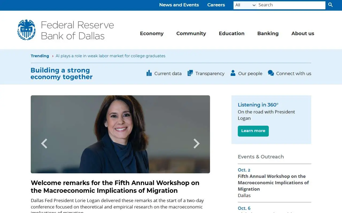342x213 pixels.
Task: Open News and Events link
Action: coord(179,5)
